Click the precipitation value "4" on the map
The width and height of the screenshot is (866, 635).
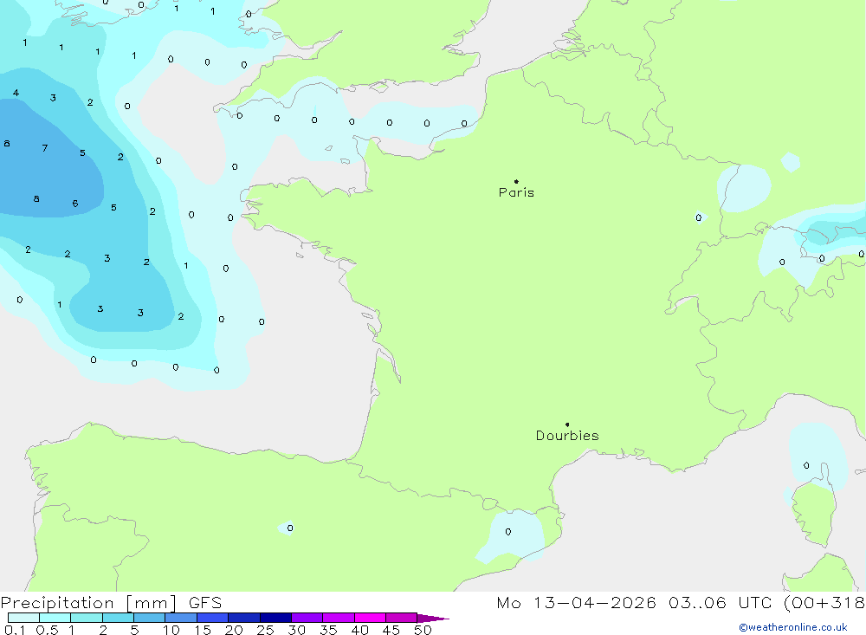point(16,93)
